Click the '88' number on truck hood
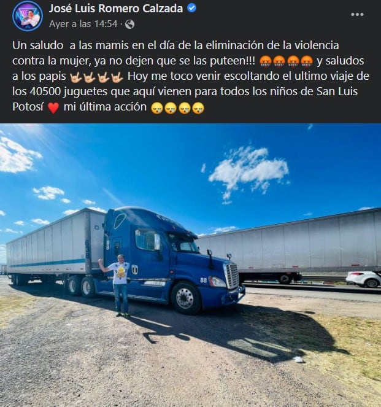This screenshot has height=407, width=381. [x=203, y=280]
